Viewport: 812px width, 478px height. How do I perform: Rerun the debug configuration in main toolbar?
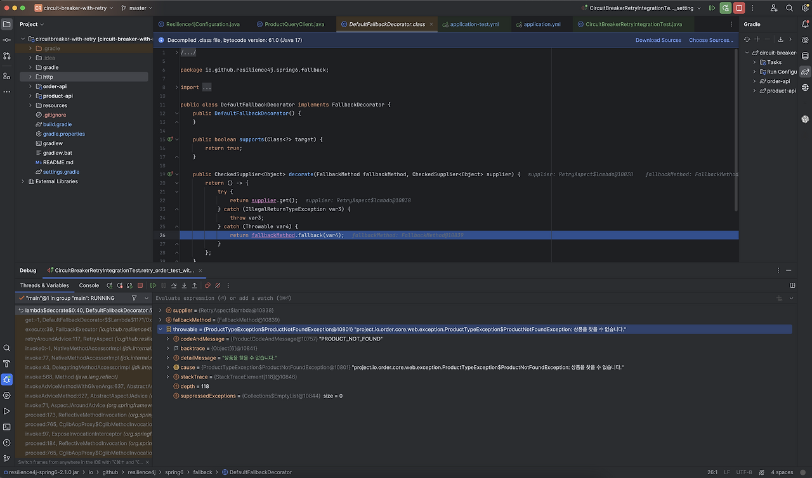click(x=725, y=8)
